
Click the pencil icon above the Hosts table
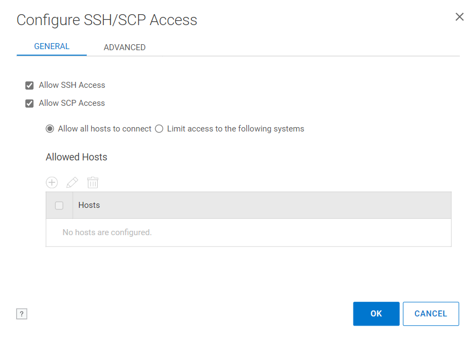coord(72,182)
